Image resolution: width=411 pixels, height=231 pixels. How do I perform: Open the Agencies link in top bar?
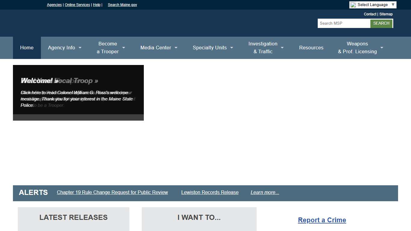[54, 5]
